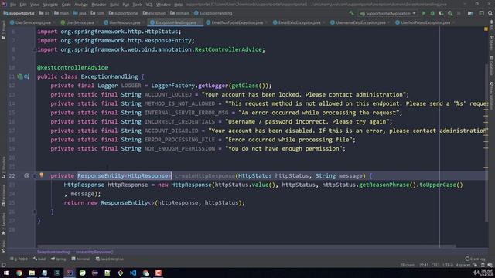Screen dimensions: 495x278
Task: Open Chrome from the taskbar
Action: [x=19, y=273]
